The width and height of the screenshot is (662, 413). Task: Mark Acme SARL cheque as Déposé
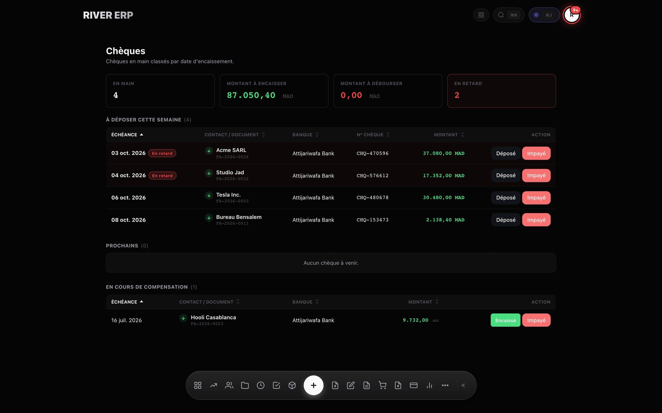506,153
